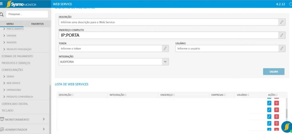Open the TECLADO menu item

point(7,111)
